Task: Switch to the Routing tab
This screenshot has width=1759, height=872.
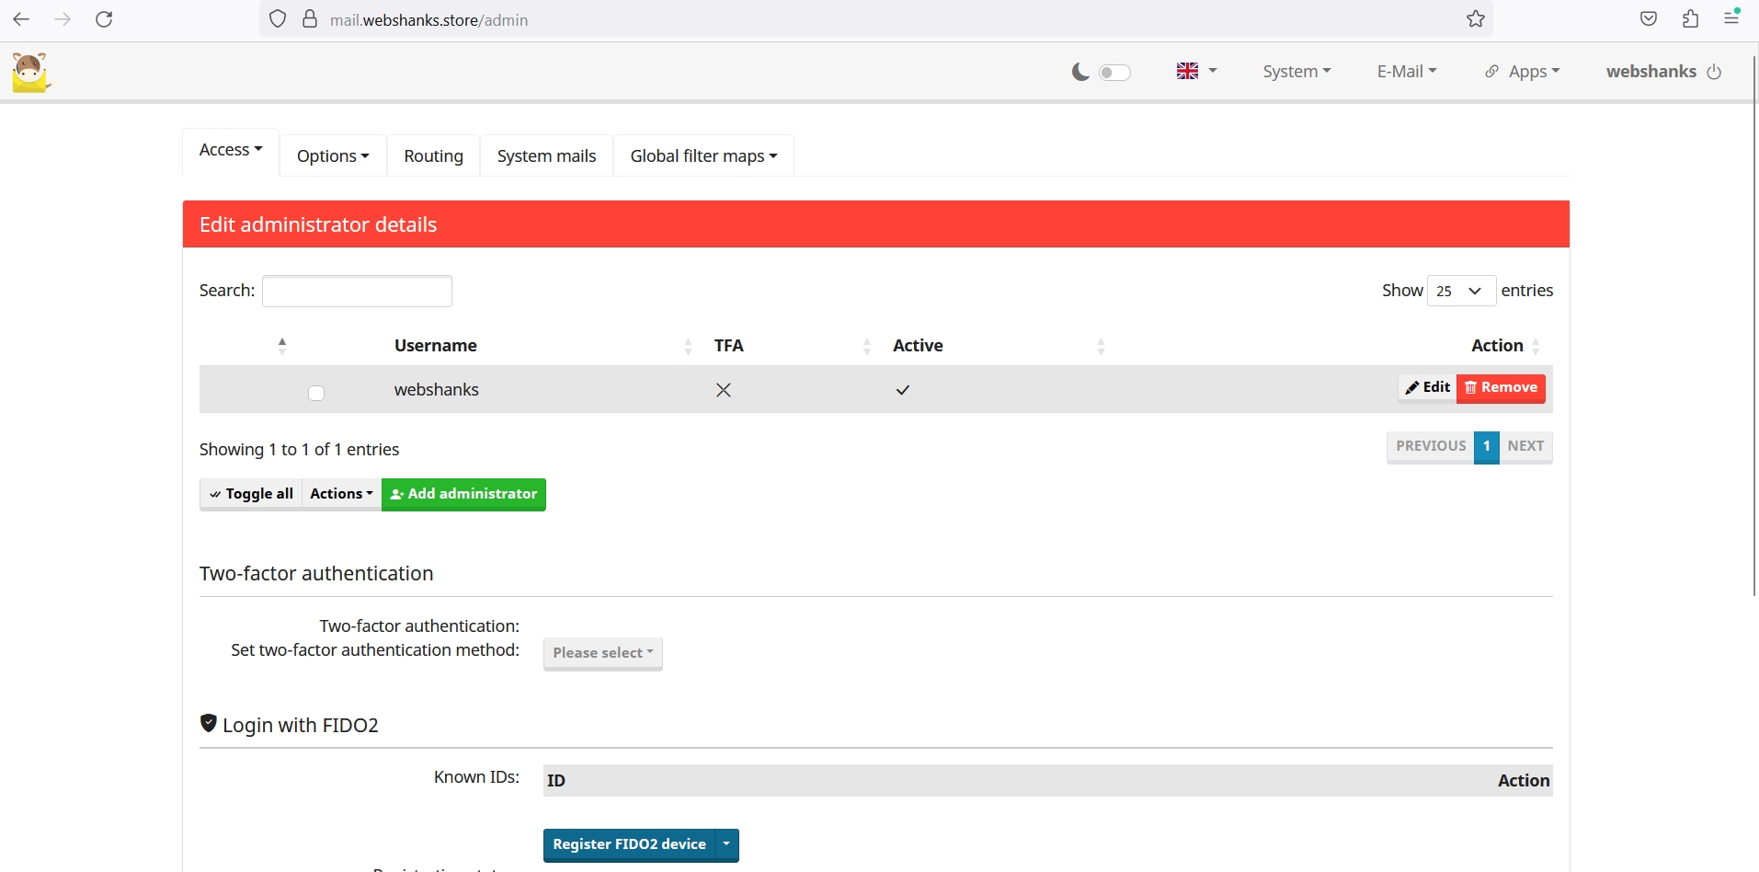Action: (x=433, y=156)
